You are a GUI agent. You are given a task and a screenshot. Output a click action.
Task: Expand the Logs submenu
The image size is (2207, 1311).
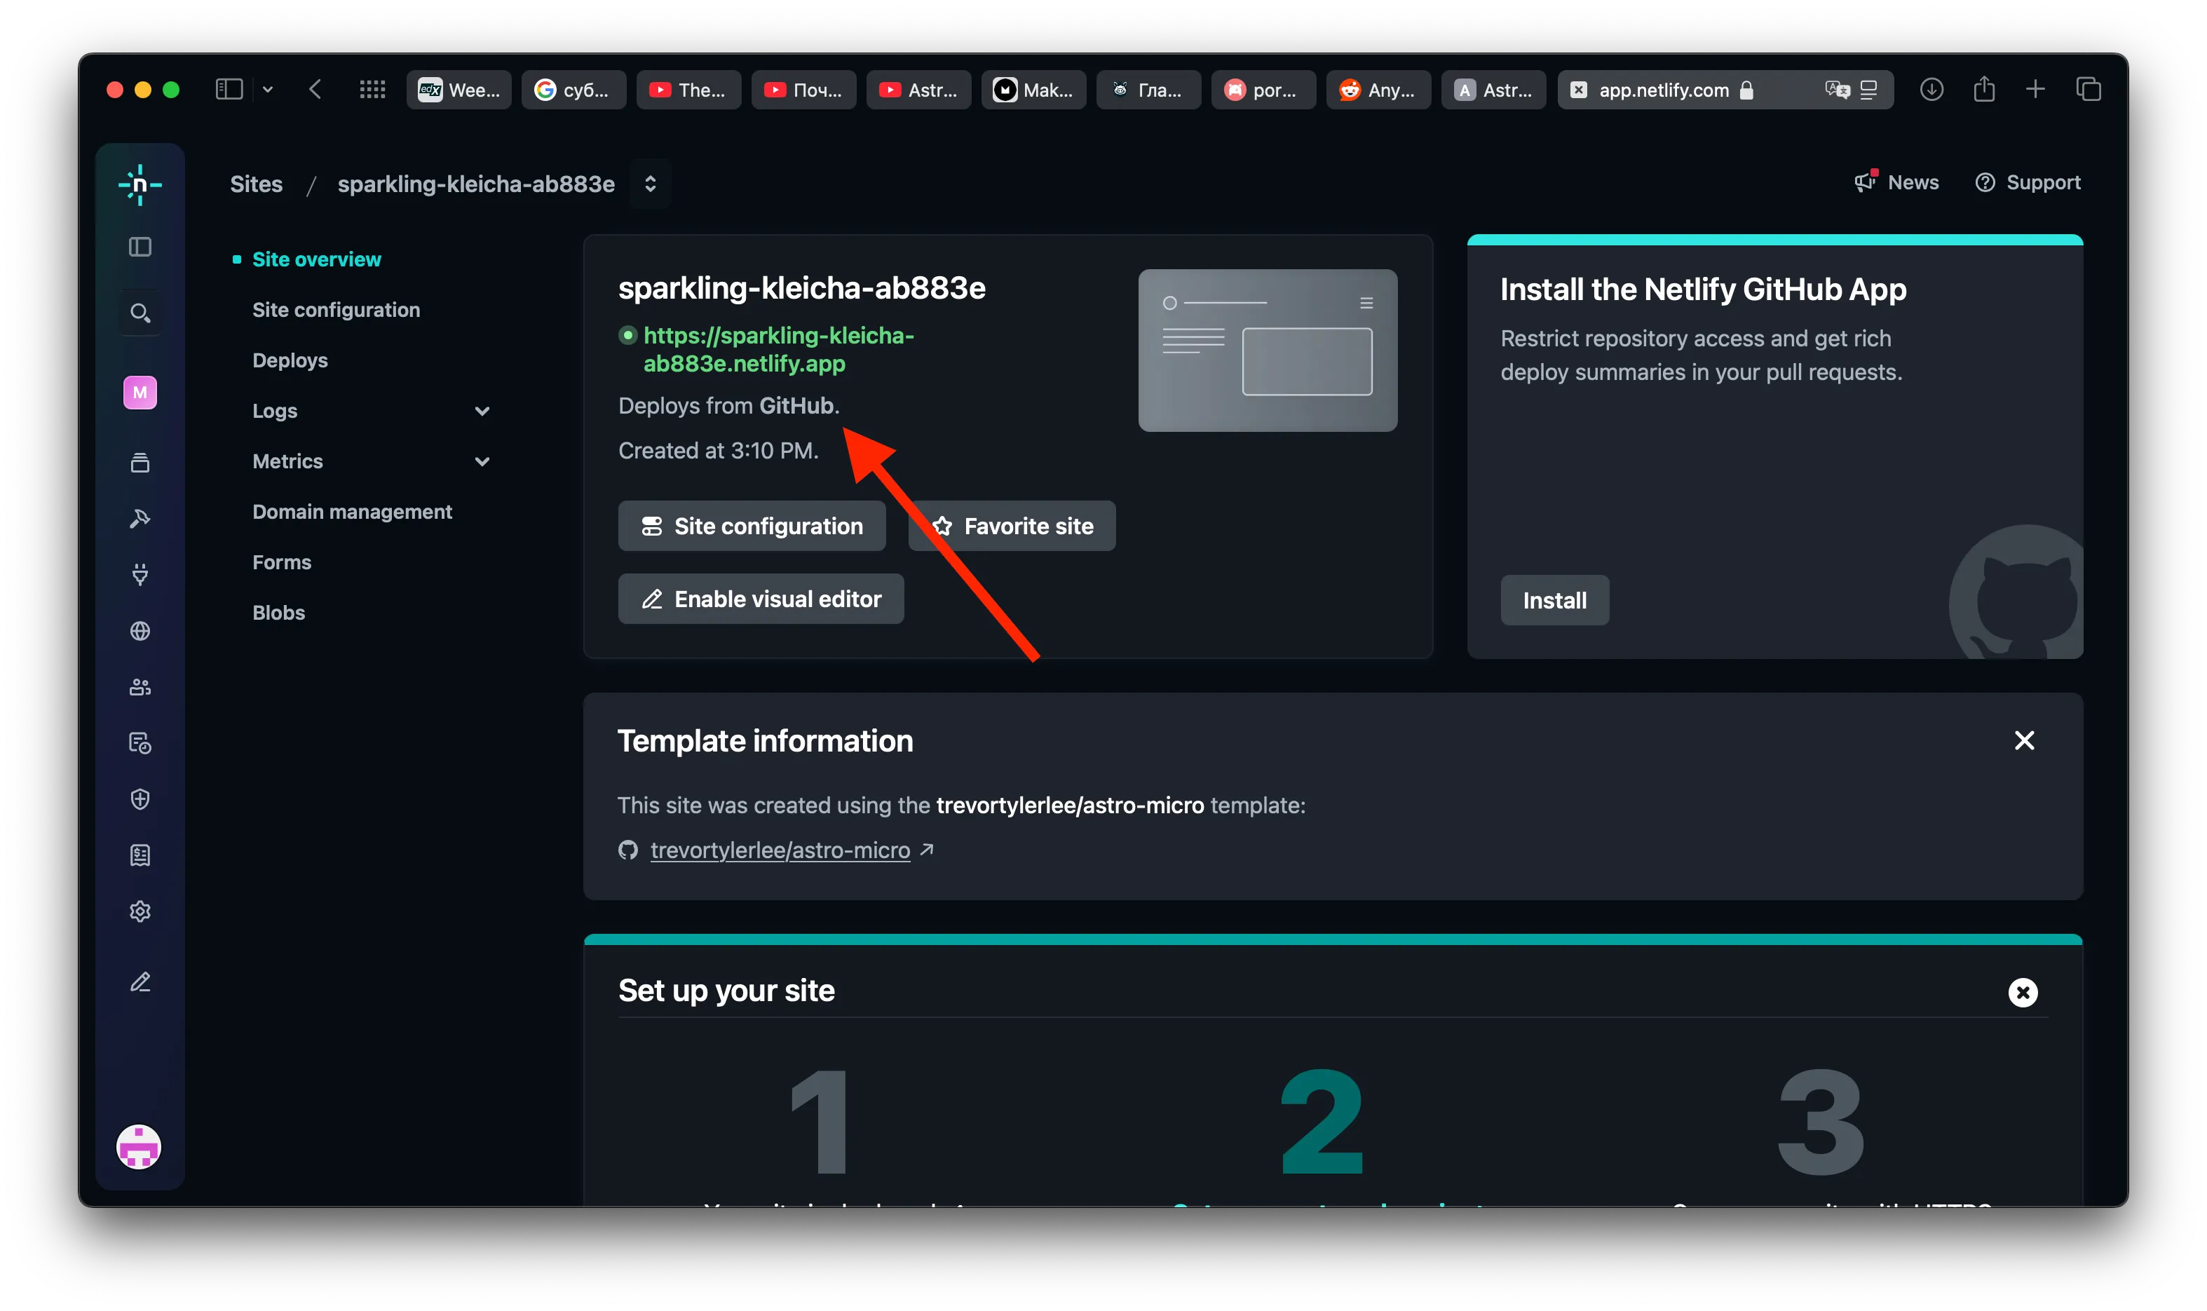[x=482, y=411]
